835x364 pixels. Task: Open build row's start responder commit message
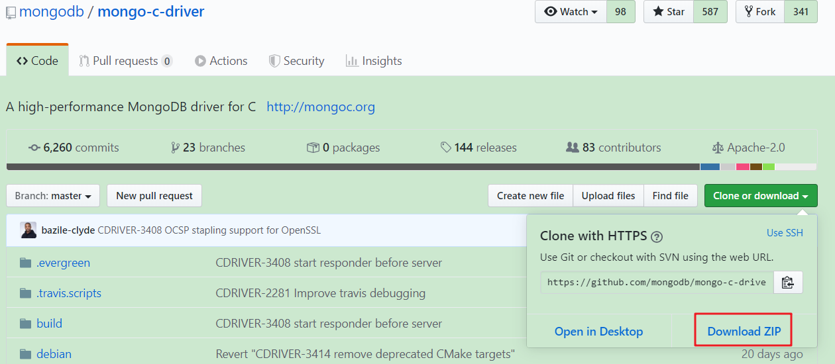[329, 324]
